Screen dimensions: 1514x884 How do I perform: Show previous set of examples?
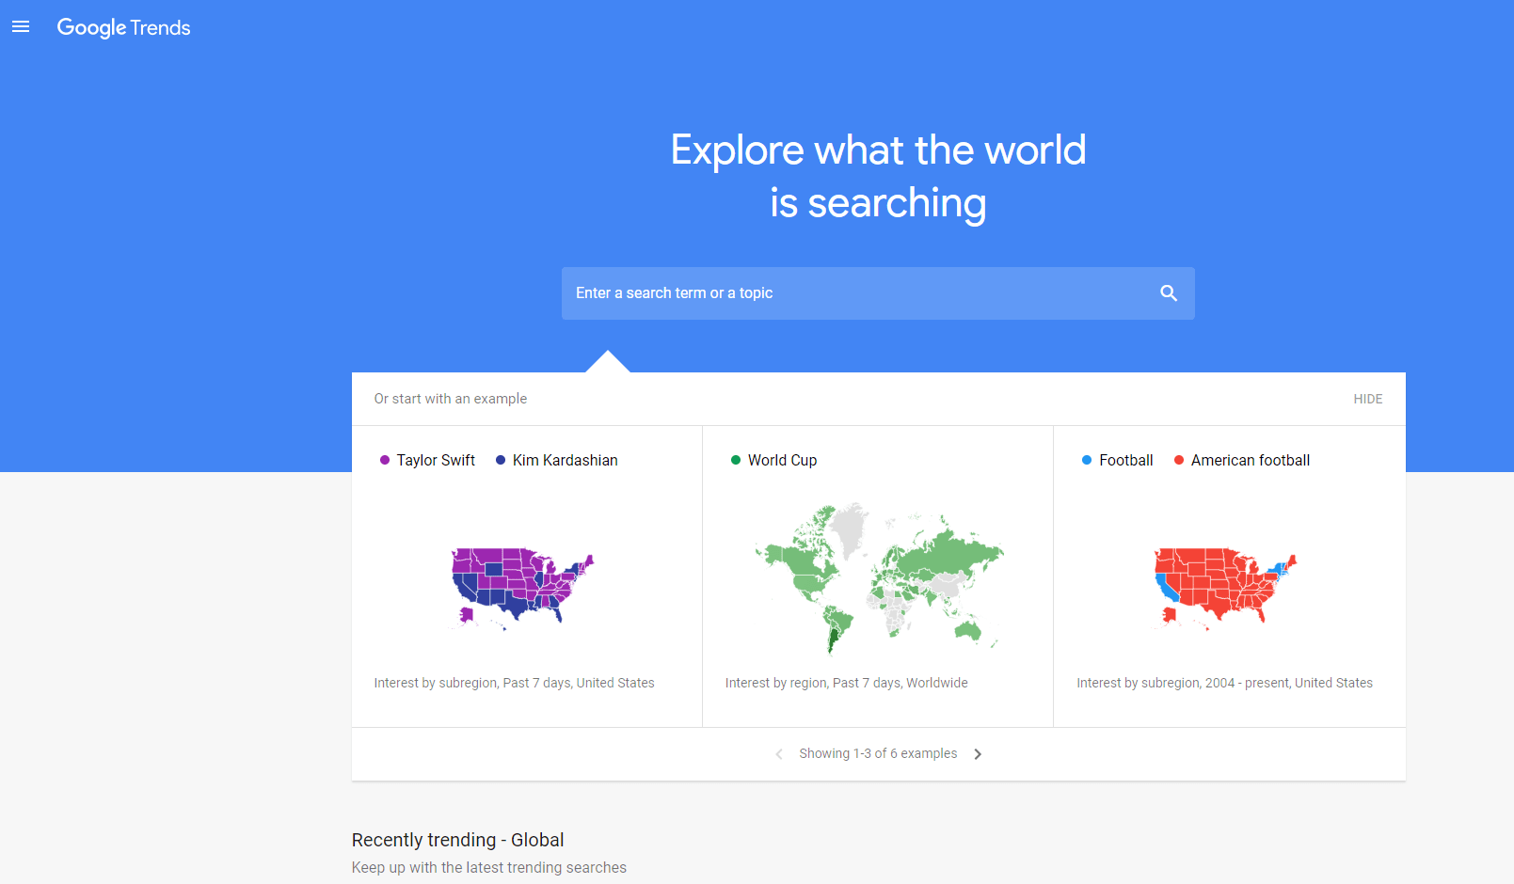[779, 754]
